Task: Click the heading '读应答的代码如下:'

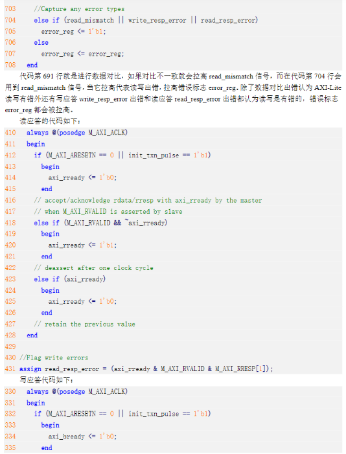Action: [50, 121]
